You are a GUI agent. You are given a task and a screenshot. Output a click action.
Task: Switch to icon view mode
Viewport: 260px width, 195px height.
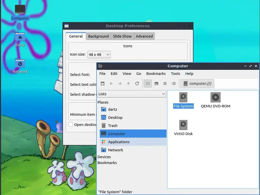(148, 84)
